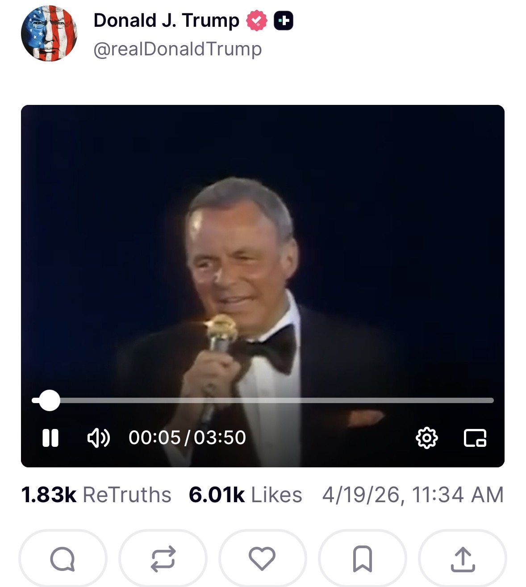Open the 4/19/26 11:34 AM timestamp
The image size is (526, 587).
[x=413, y=495]
